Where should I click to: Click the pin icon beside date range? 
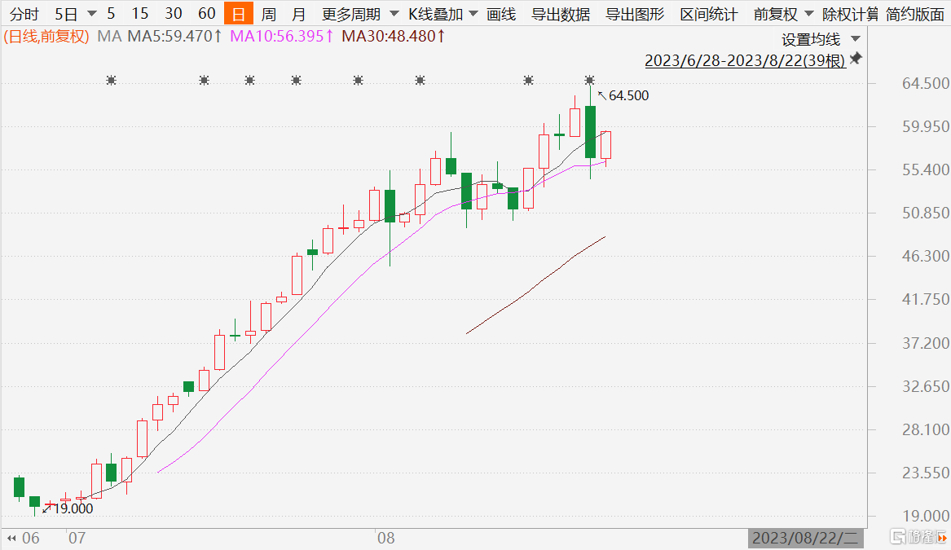856,59
